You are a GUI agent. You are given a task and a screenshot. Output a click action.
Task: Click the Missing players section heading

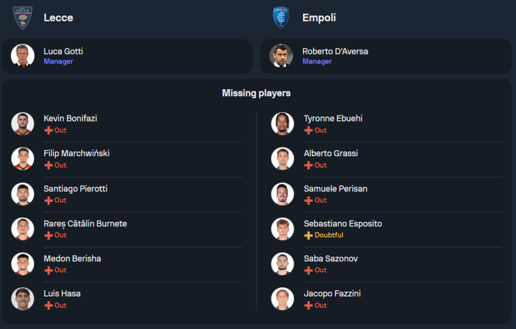(256, 93)
